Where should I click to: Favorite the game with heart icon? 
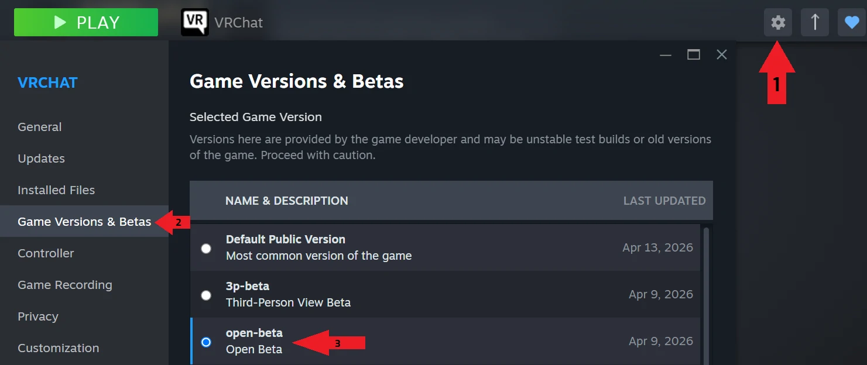coord(852,23)
